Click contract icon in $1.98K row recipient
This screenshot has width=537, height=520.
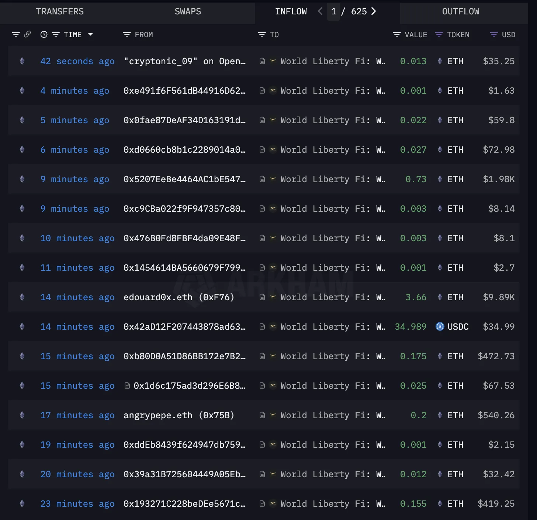click(262, 179)
